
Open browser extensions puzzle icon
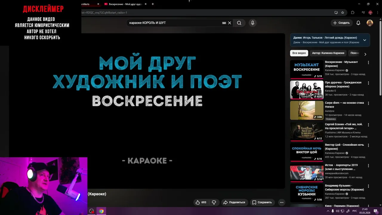click(x=353, y=13)
